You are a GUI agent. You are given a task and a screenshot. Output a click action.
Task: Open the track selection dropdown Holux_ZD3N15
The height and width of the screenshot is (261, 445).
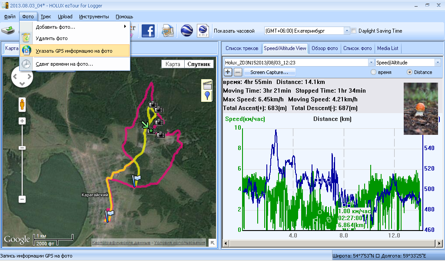pos(371,63)
